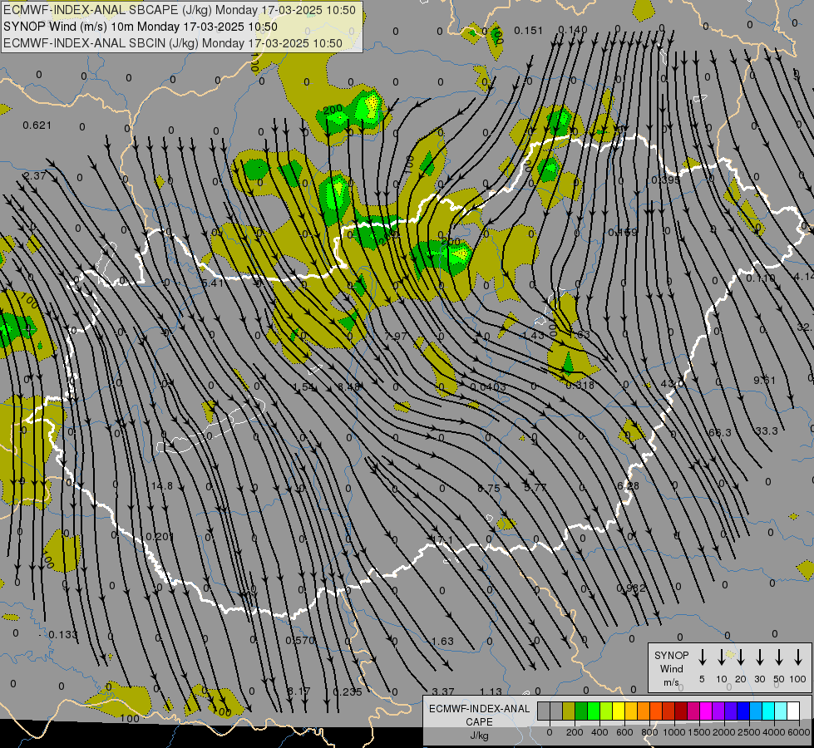Click the '4000' tick on CAPE legend
Viewport: 814px width, 748px height.
[x=773, y=732]
